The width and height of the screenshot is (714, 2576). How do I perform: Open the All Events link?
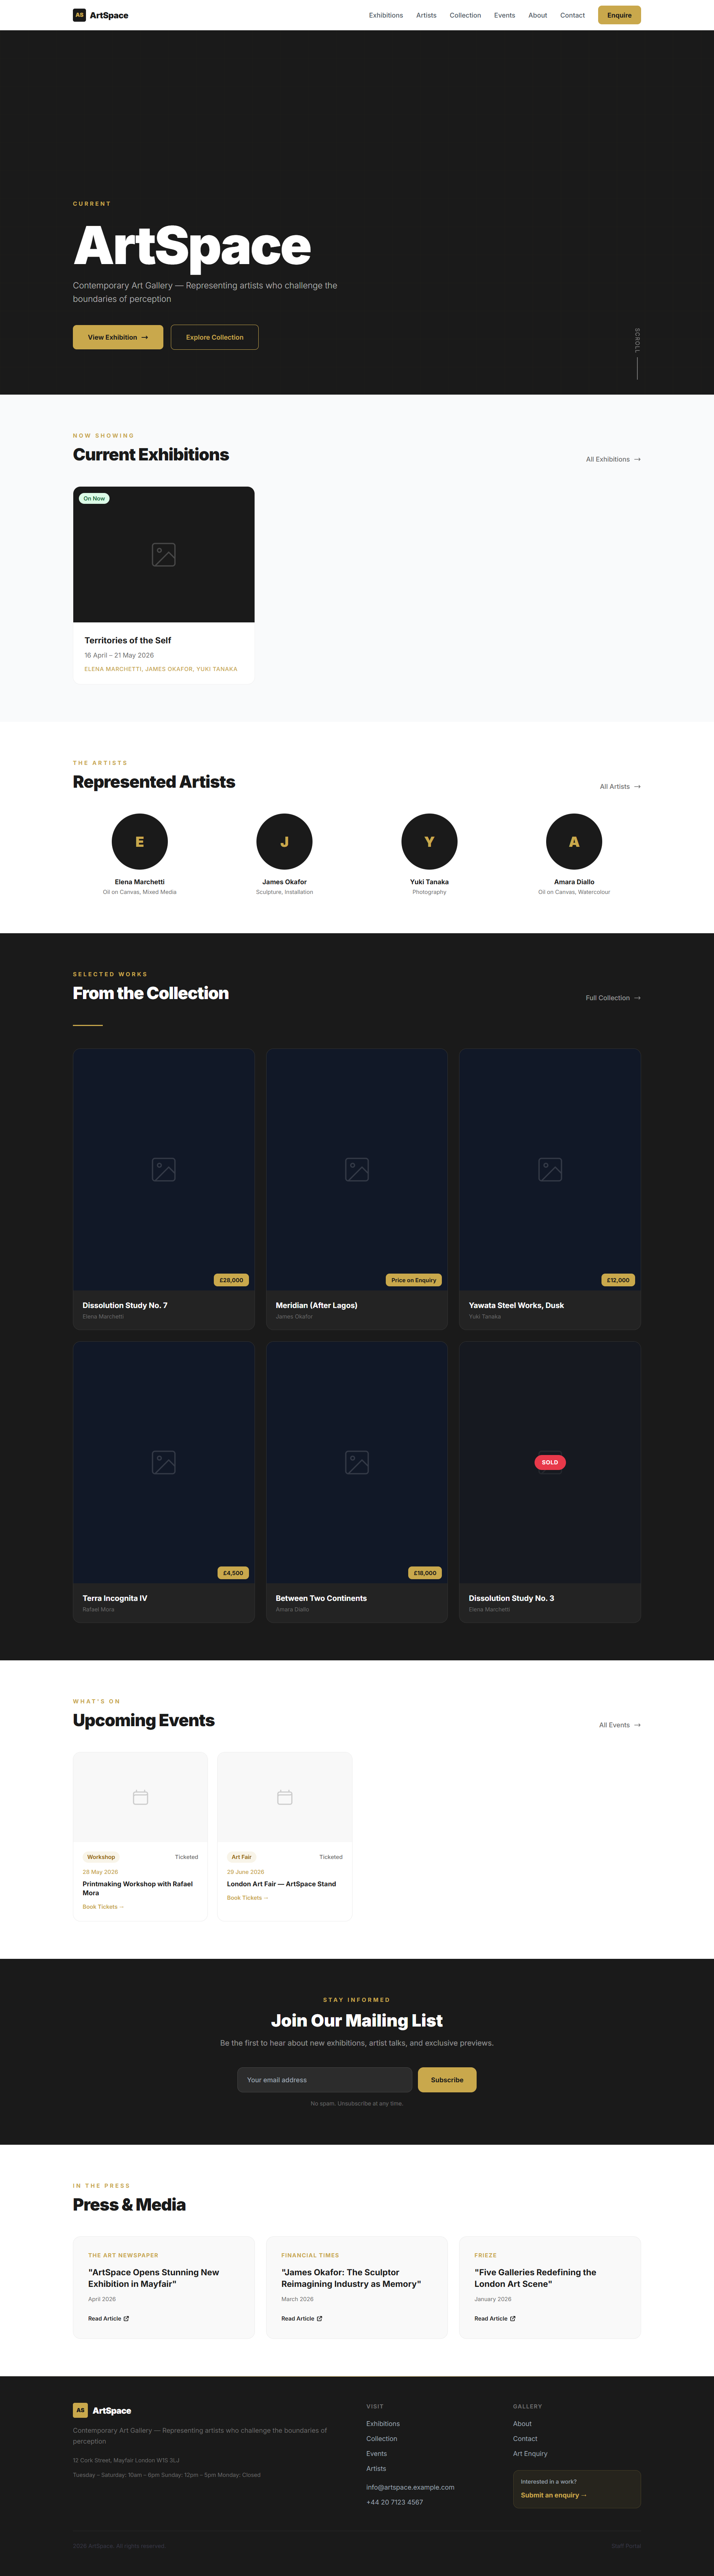coord(620,1725)
